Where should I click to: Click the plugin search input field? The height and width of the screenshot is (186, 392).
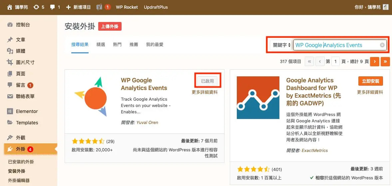tap(340, 45)
